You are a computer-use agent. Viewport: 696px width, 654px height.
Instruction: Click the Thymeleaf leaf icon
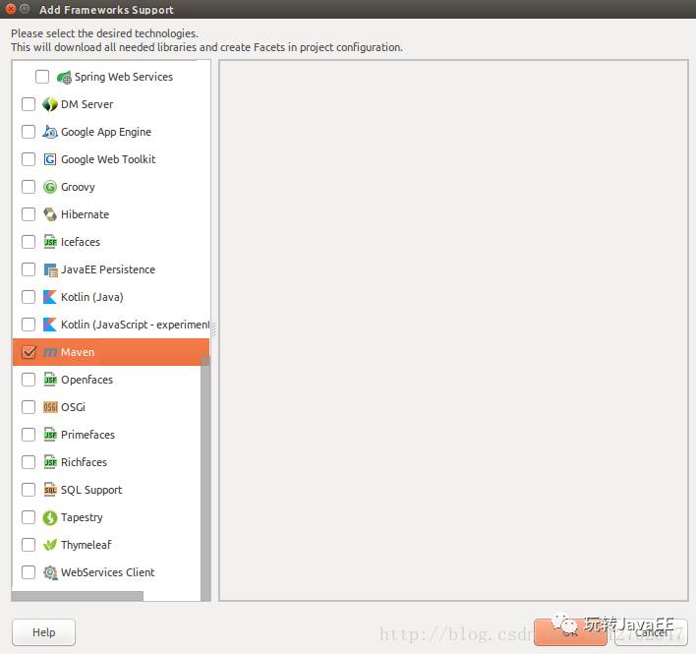(x=50, y=545)
